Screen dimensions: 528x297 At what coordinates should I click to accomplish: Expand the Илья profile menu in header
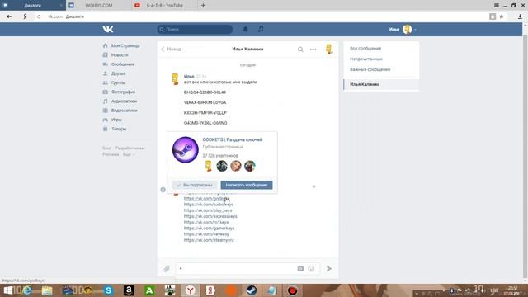point(403,30)
